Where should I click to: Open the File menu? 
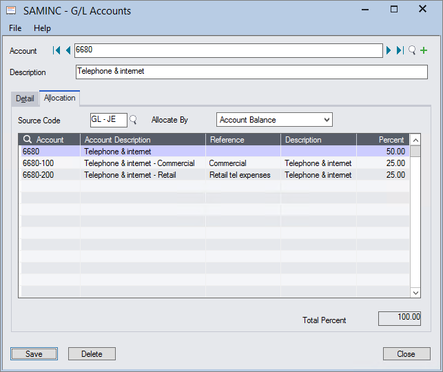[x=15, y=28]
